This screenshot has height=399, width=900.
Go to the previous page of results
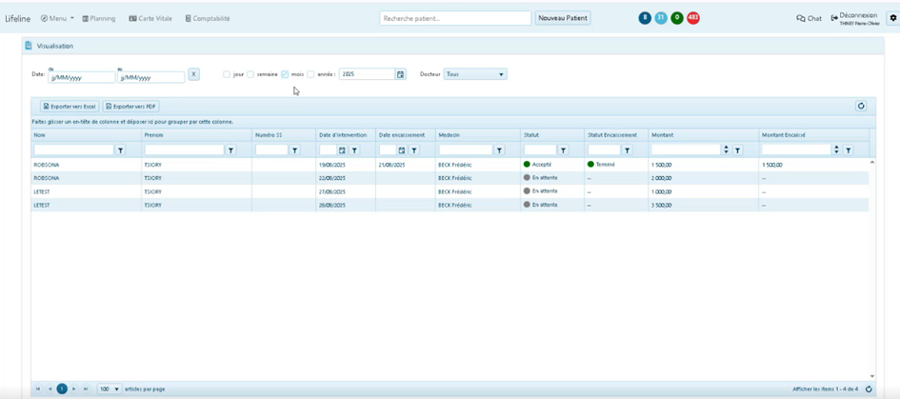click(x=50, y=389)
